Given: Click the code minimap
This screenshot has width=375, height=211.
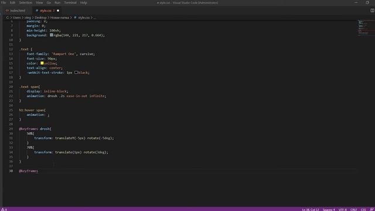Looking at the screenshot, I should coord(366,28).
